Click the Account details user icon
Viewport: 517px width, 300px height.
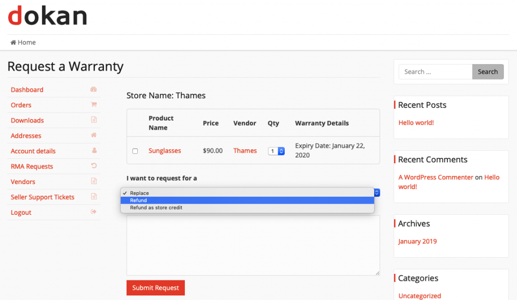click(x=94, y=150)
